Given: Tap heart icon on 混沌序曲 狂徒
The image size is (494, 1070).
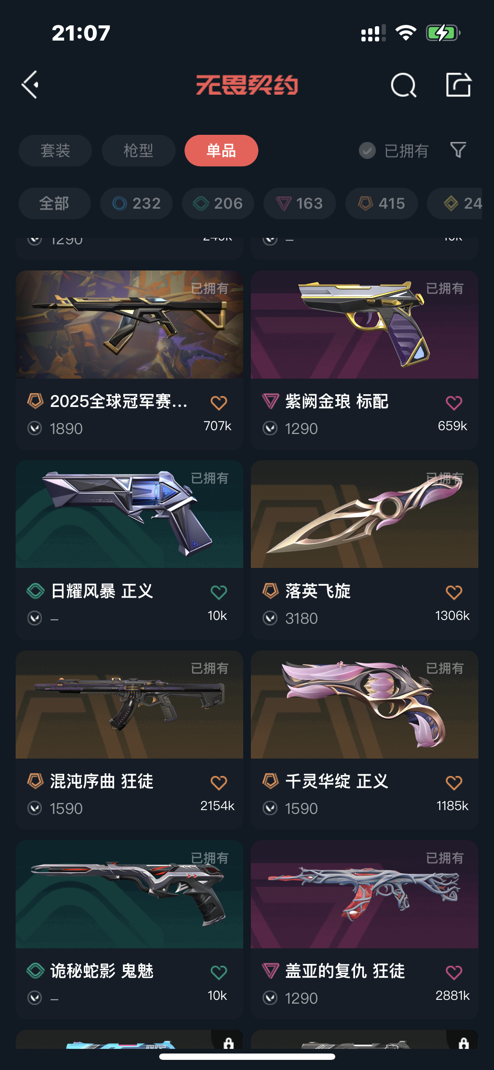Looking at the screenshot, I should (x=219, y=783).
